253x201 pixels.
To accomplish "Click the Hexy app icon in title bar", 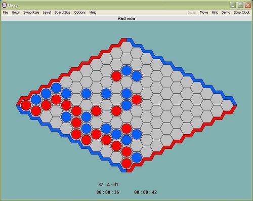I will pos(4,5).
